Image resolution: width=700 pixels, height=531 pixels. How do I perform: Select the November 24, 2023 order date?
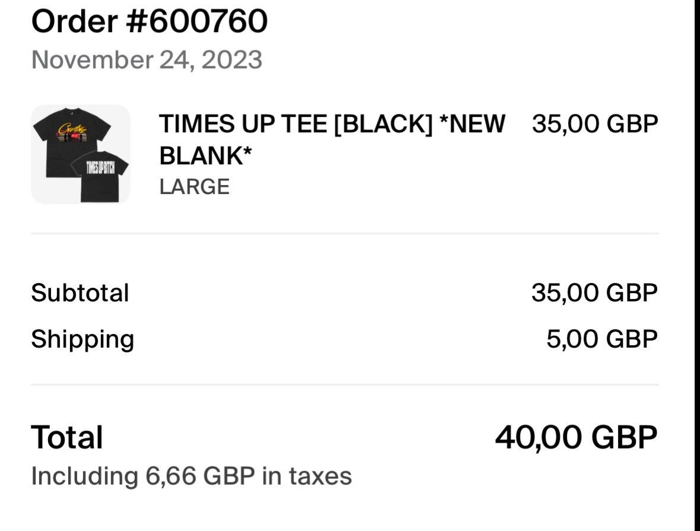[147, 60]
